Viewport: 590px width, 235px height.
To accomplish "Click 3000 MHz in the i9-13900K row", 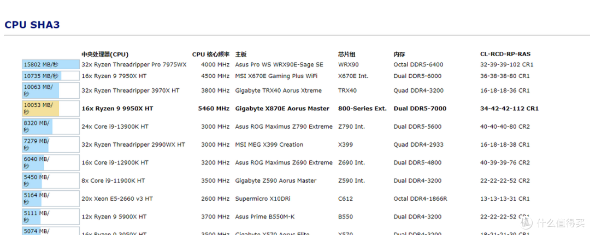I will pos(215,126).
